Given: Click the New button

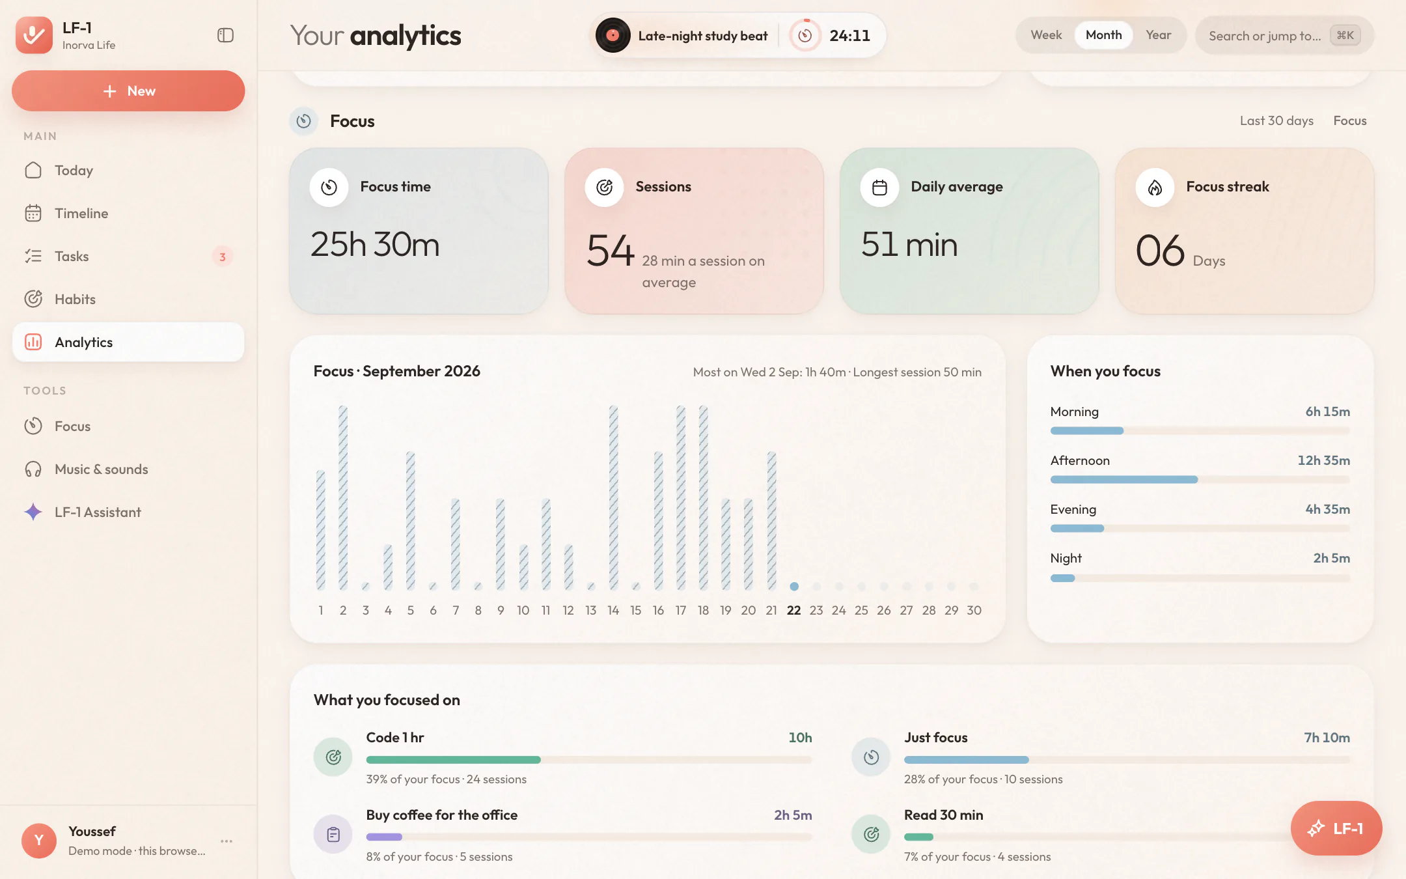Looking at the screenshot, I should pos(128,91).
